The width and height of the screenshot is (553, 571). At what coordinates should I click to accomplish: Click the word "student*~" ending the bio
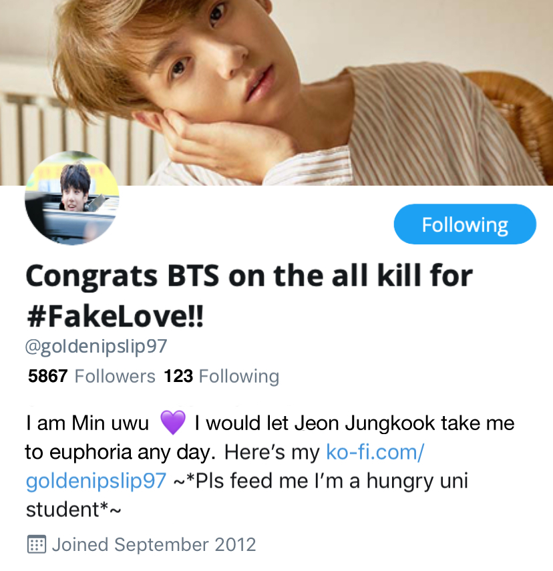[x=73, y=510]
